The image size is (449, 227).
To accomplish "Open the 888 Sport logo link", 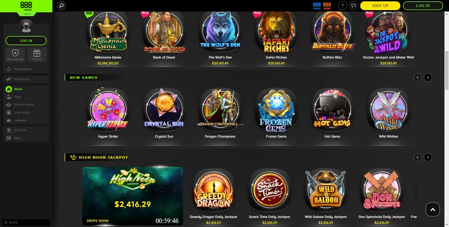I will (327, 6).
